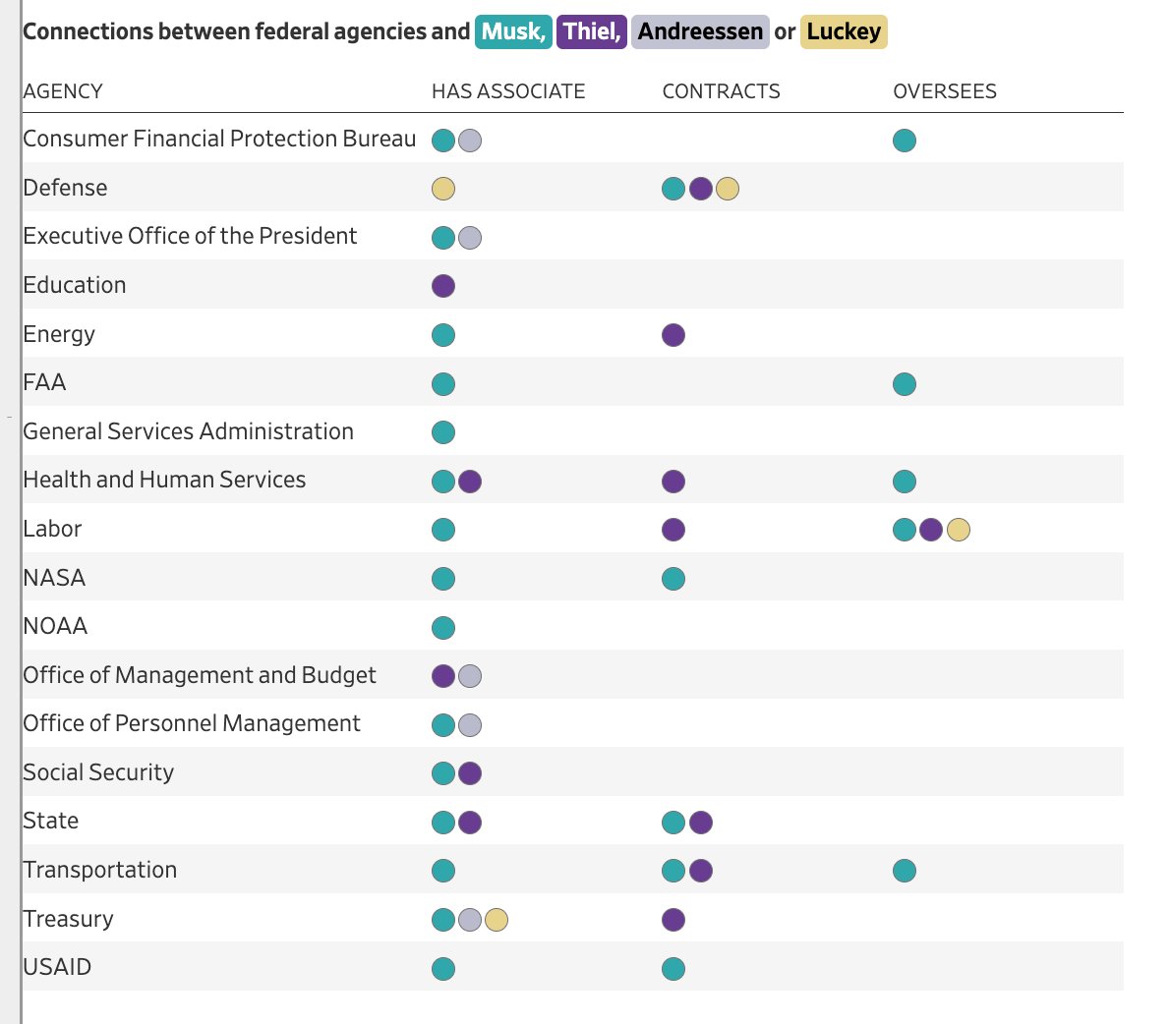Click Office of Personnel Management label
The width and height of the screenshot is (1170, 1024).
coord(192,723)
